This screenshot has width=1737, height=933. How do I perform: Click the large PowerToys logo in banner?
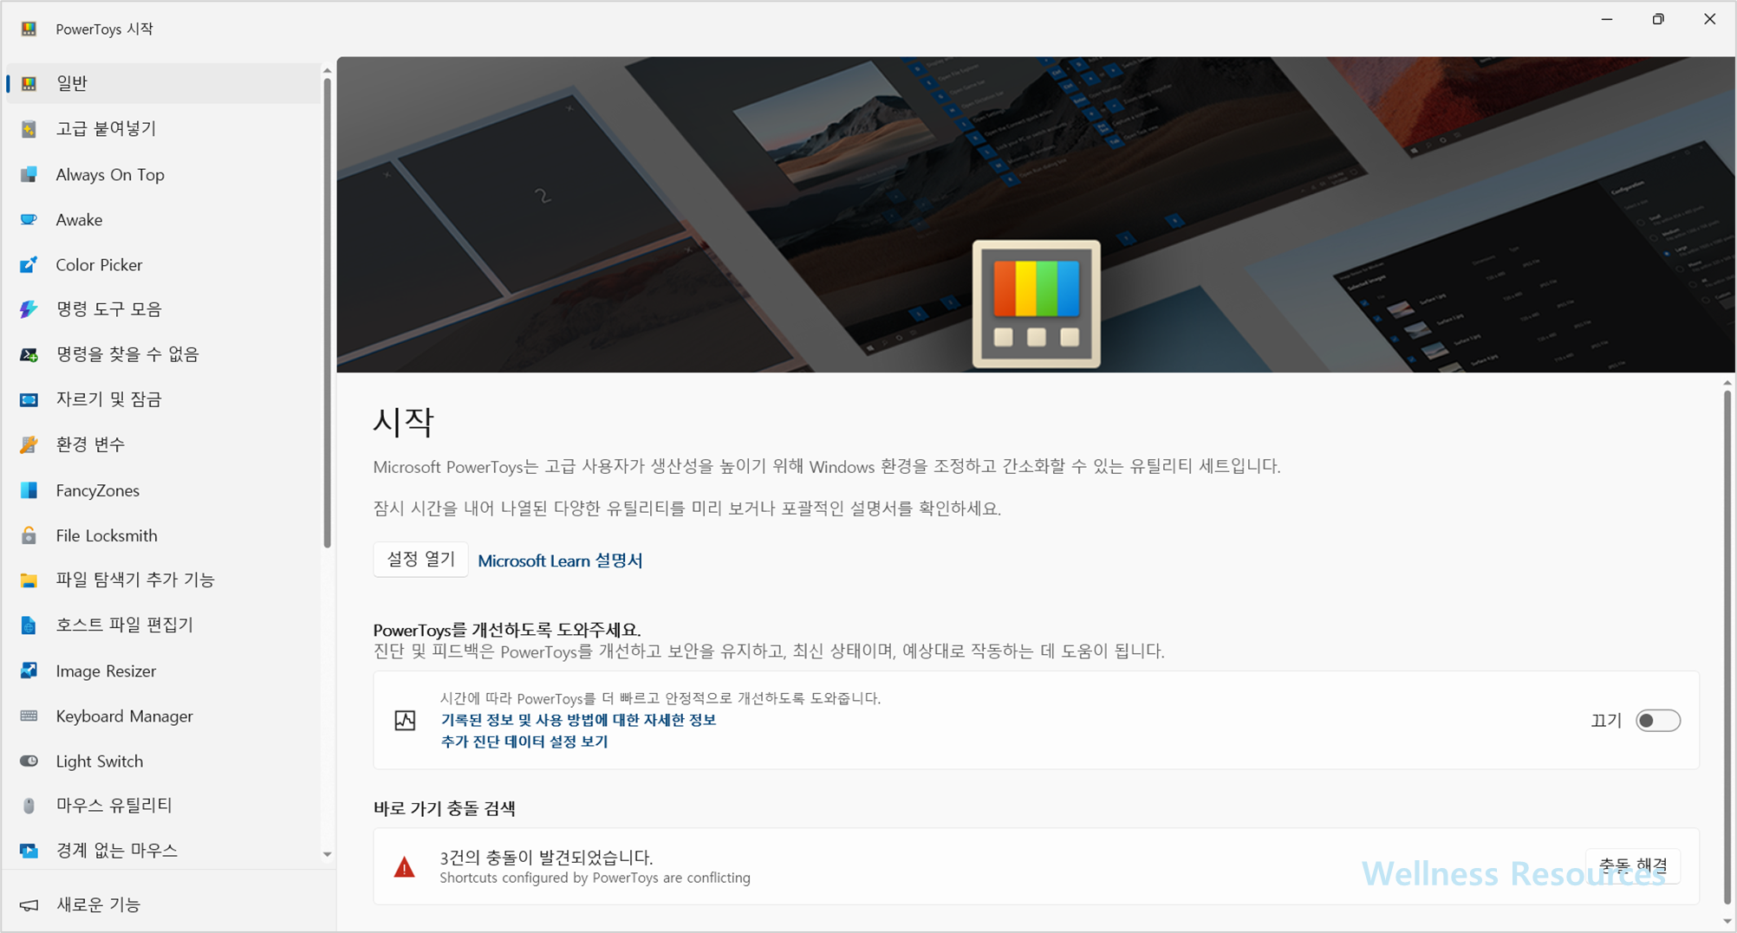click(1036, 304)
